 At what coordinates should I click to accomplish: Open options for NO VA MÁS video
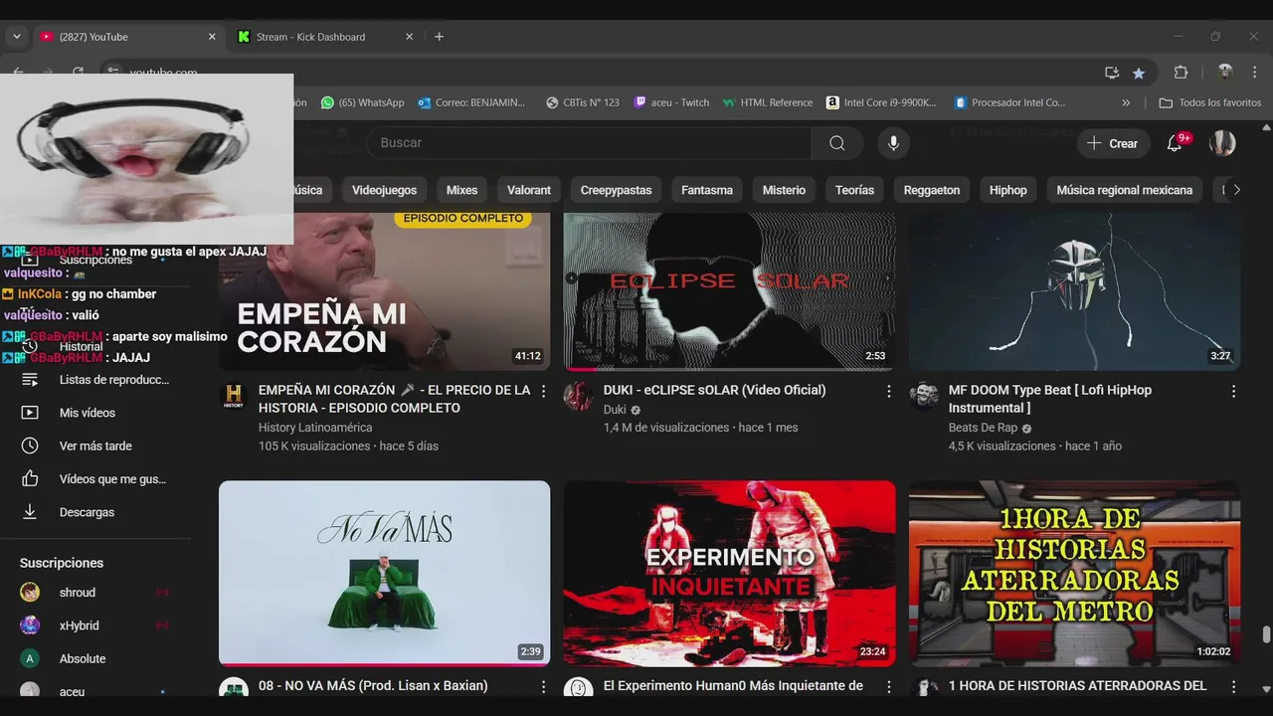[543, 687]
